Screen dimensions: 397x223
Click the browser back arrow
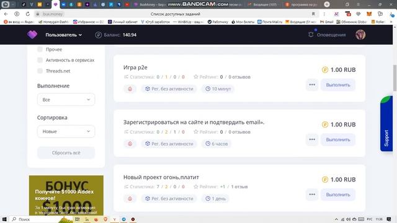pyautogui.click(x=6, y=14)
